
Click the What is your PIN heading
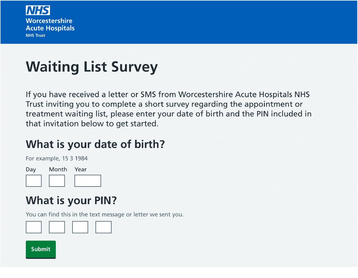(71, 200)
